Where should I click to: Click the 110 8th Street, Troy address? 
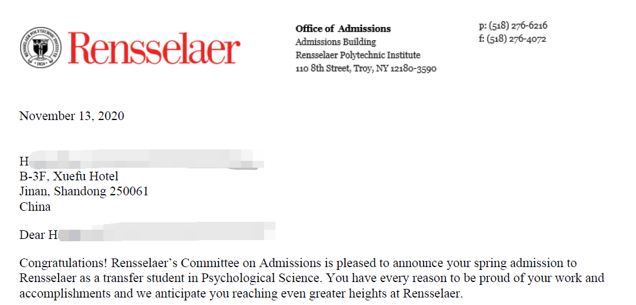(366, 69)
